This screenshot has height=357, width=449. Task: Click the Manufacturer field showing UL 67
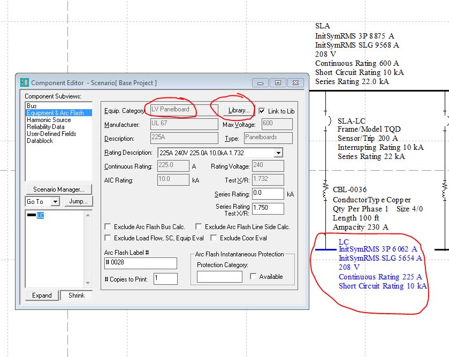pos(184,124)
